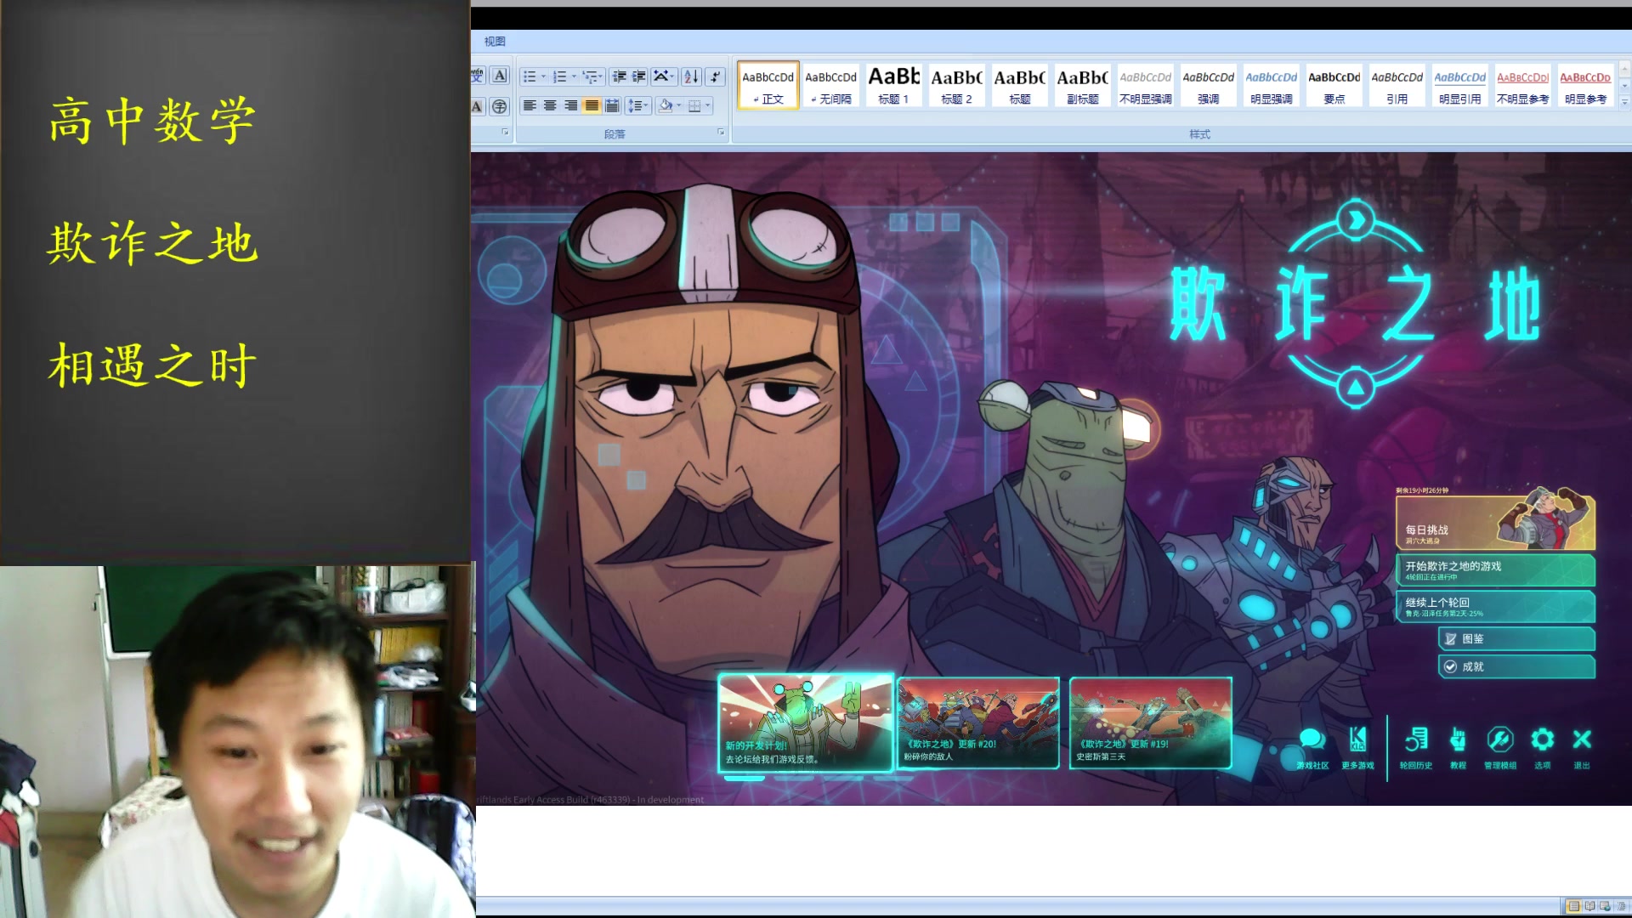
Task: Apply the 正文 style
Action: [x=768, y=86]
